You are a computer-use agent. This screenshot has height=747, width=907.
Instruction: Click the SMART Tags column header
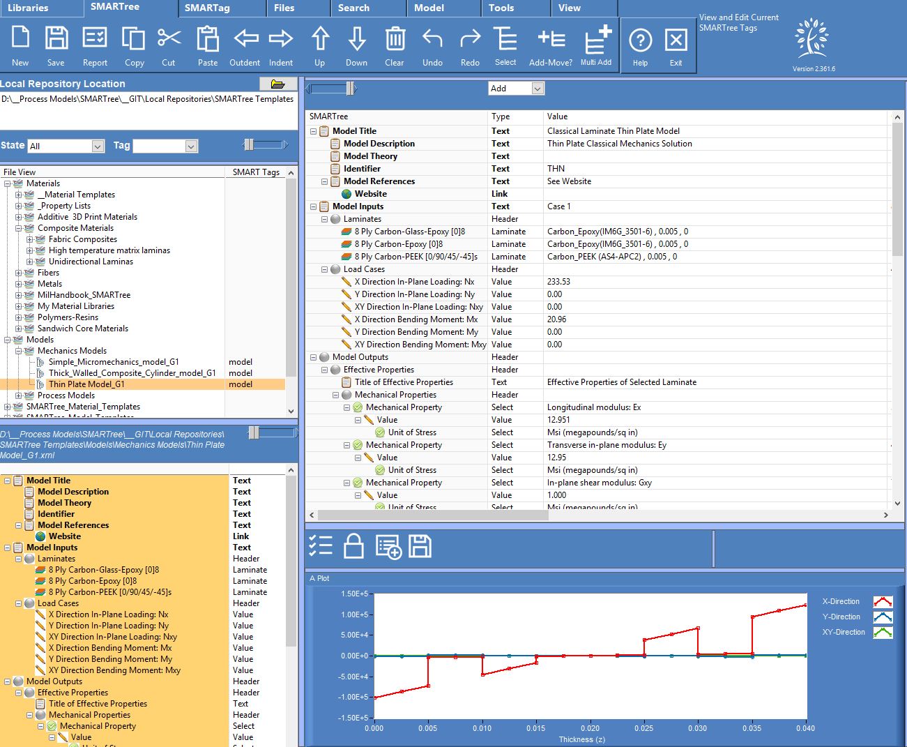pyautogui.click(x=256, y=172)
